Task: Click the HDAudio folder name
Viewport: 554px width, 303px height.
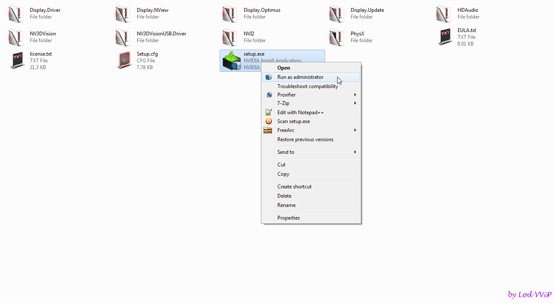Action: [x=468, y=10]
